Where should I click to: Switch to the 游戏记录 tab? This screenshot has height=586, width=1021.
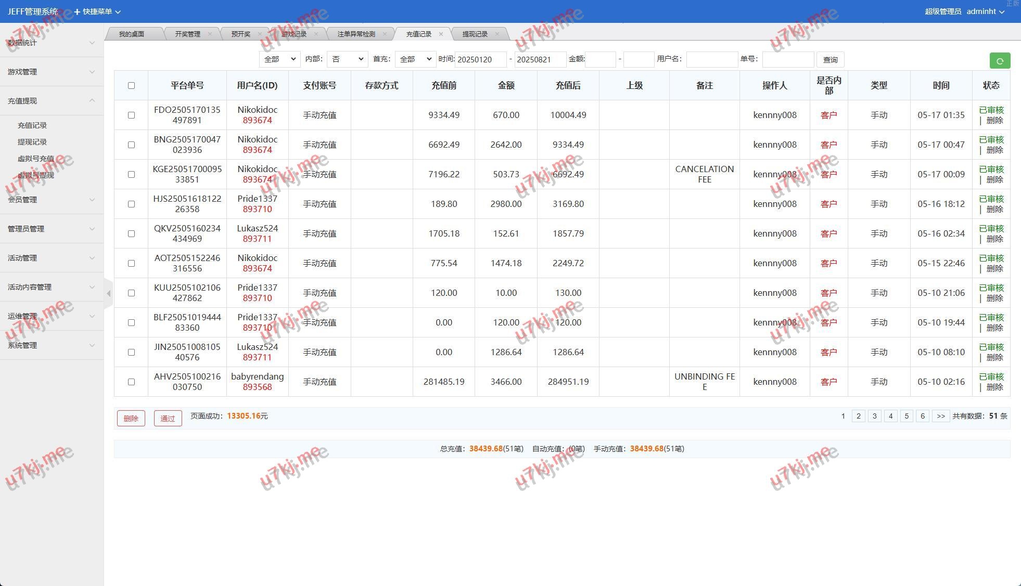point(294,34)
